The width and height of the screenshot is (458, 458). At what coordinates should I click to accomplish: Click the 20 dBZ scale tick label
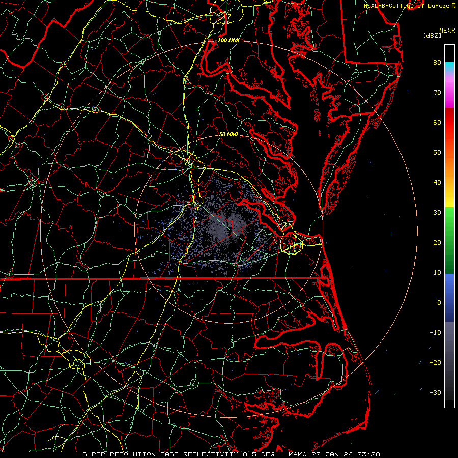437,243
